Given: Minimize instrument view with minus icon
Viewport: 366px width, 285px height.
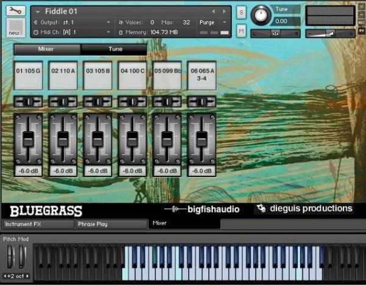Looking at the screenshot, I should pos(362,15).
